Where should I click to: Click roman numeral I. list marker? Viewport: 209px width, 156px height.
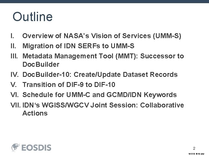(x=12, y=36)
